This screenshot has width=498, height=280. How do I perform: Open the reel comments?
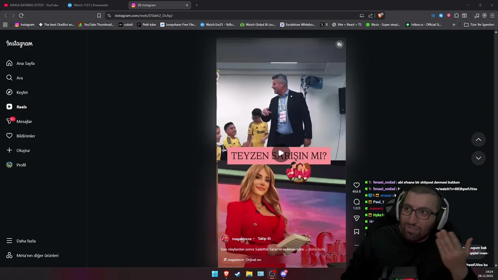pyautogui.click(x=356, y=202)
